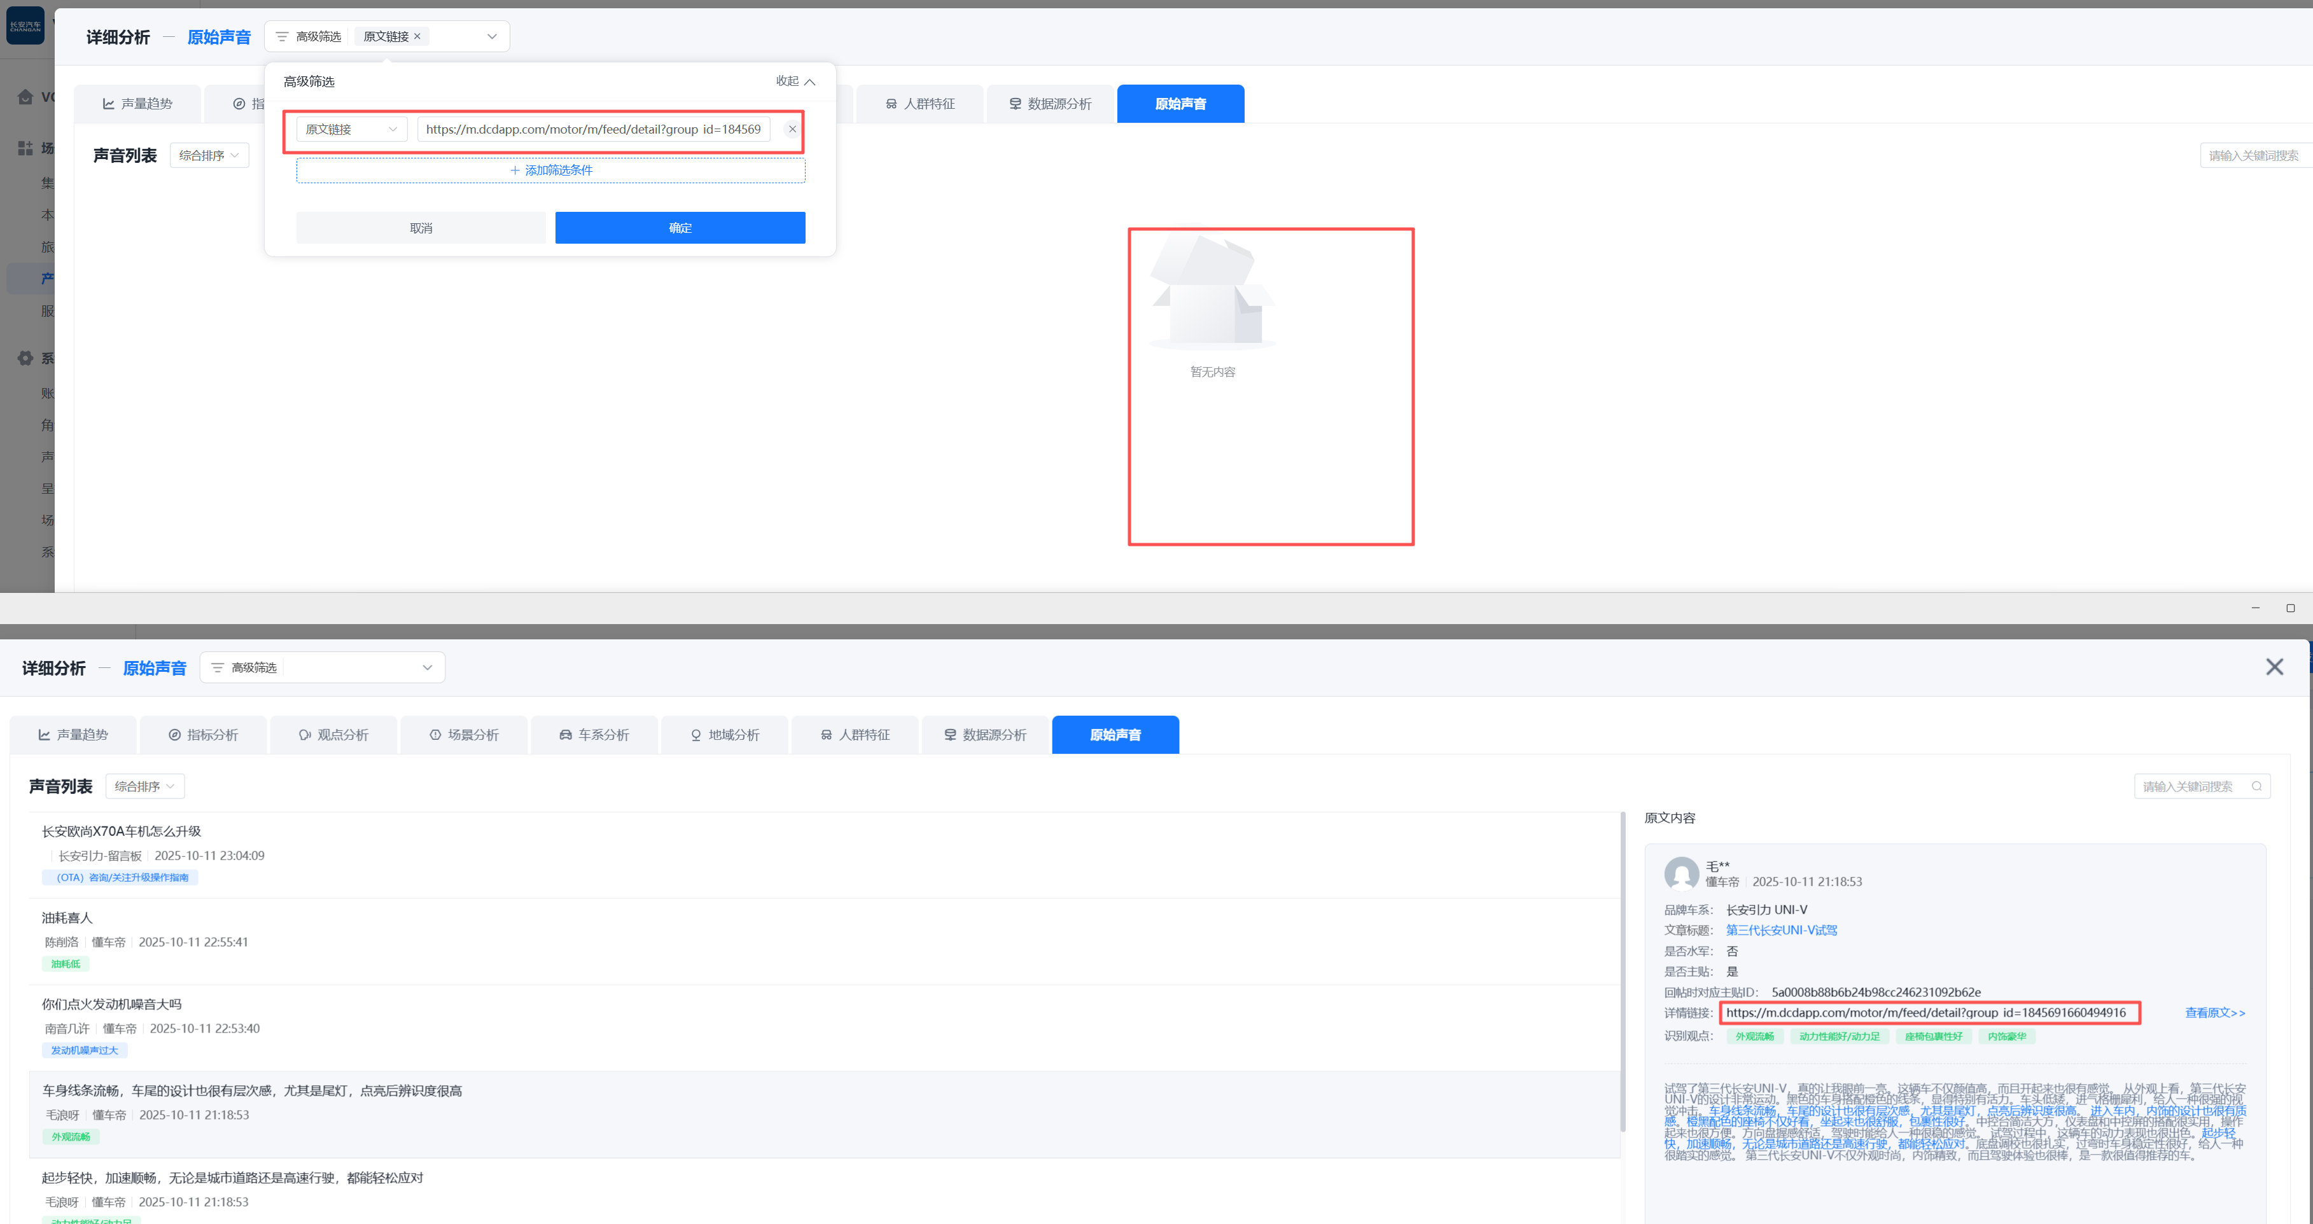This screenshot has width=2313, height=1224.
Task: Open the 车系分析 tab with car icon
Action: click(x=594, y=735)
